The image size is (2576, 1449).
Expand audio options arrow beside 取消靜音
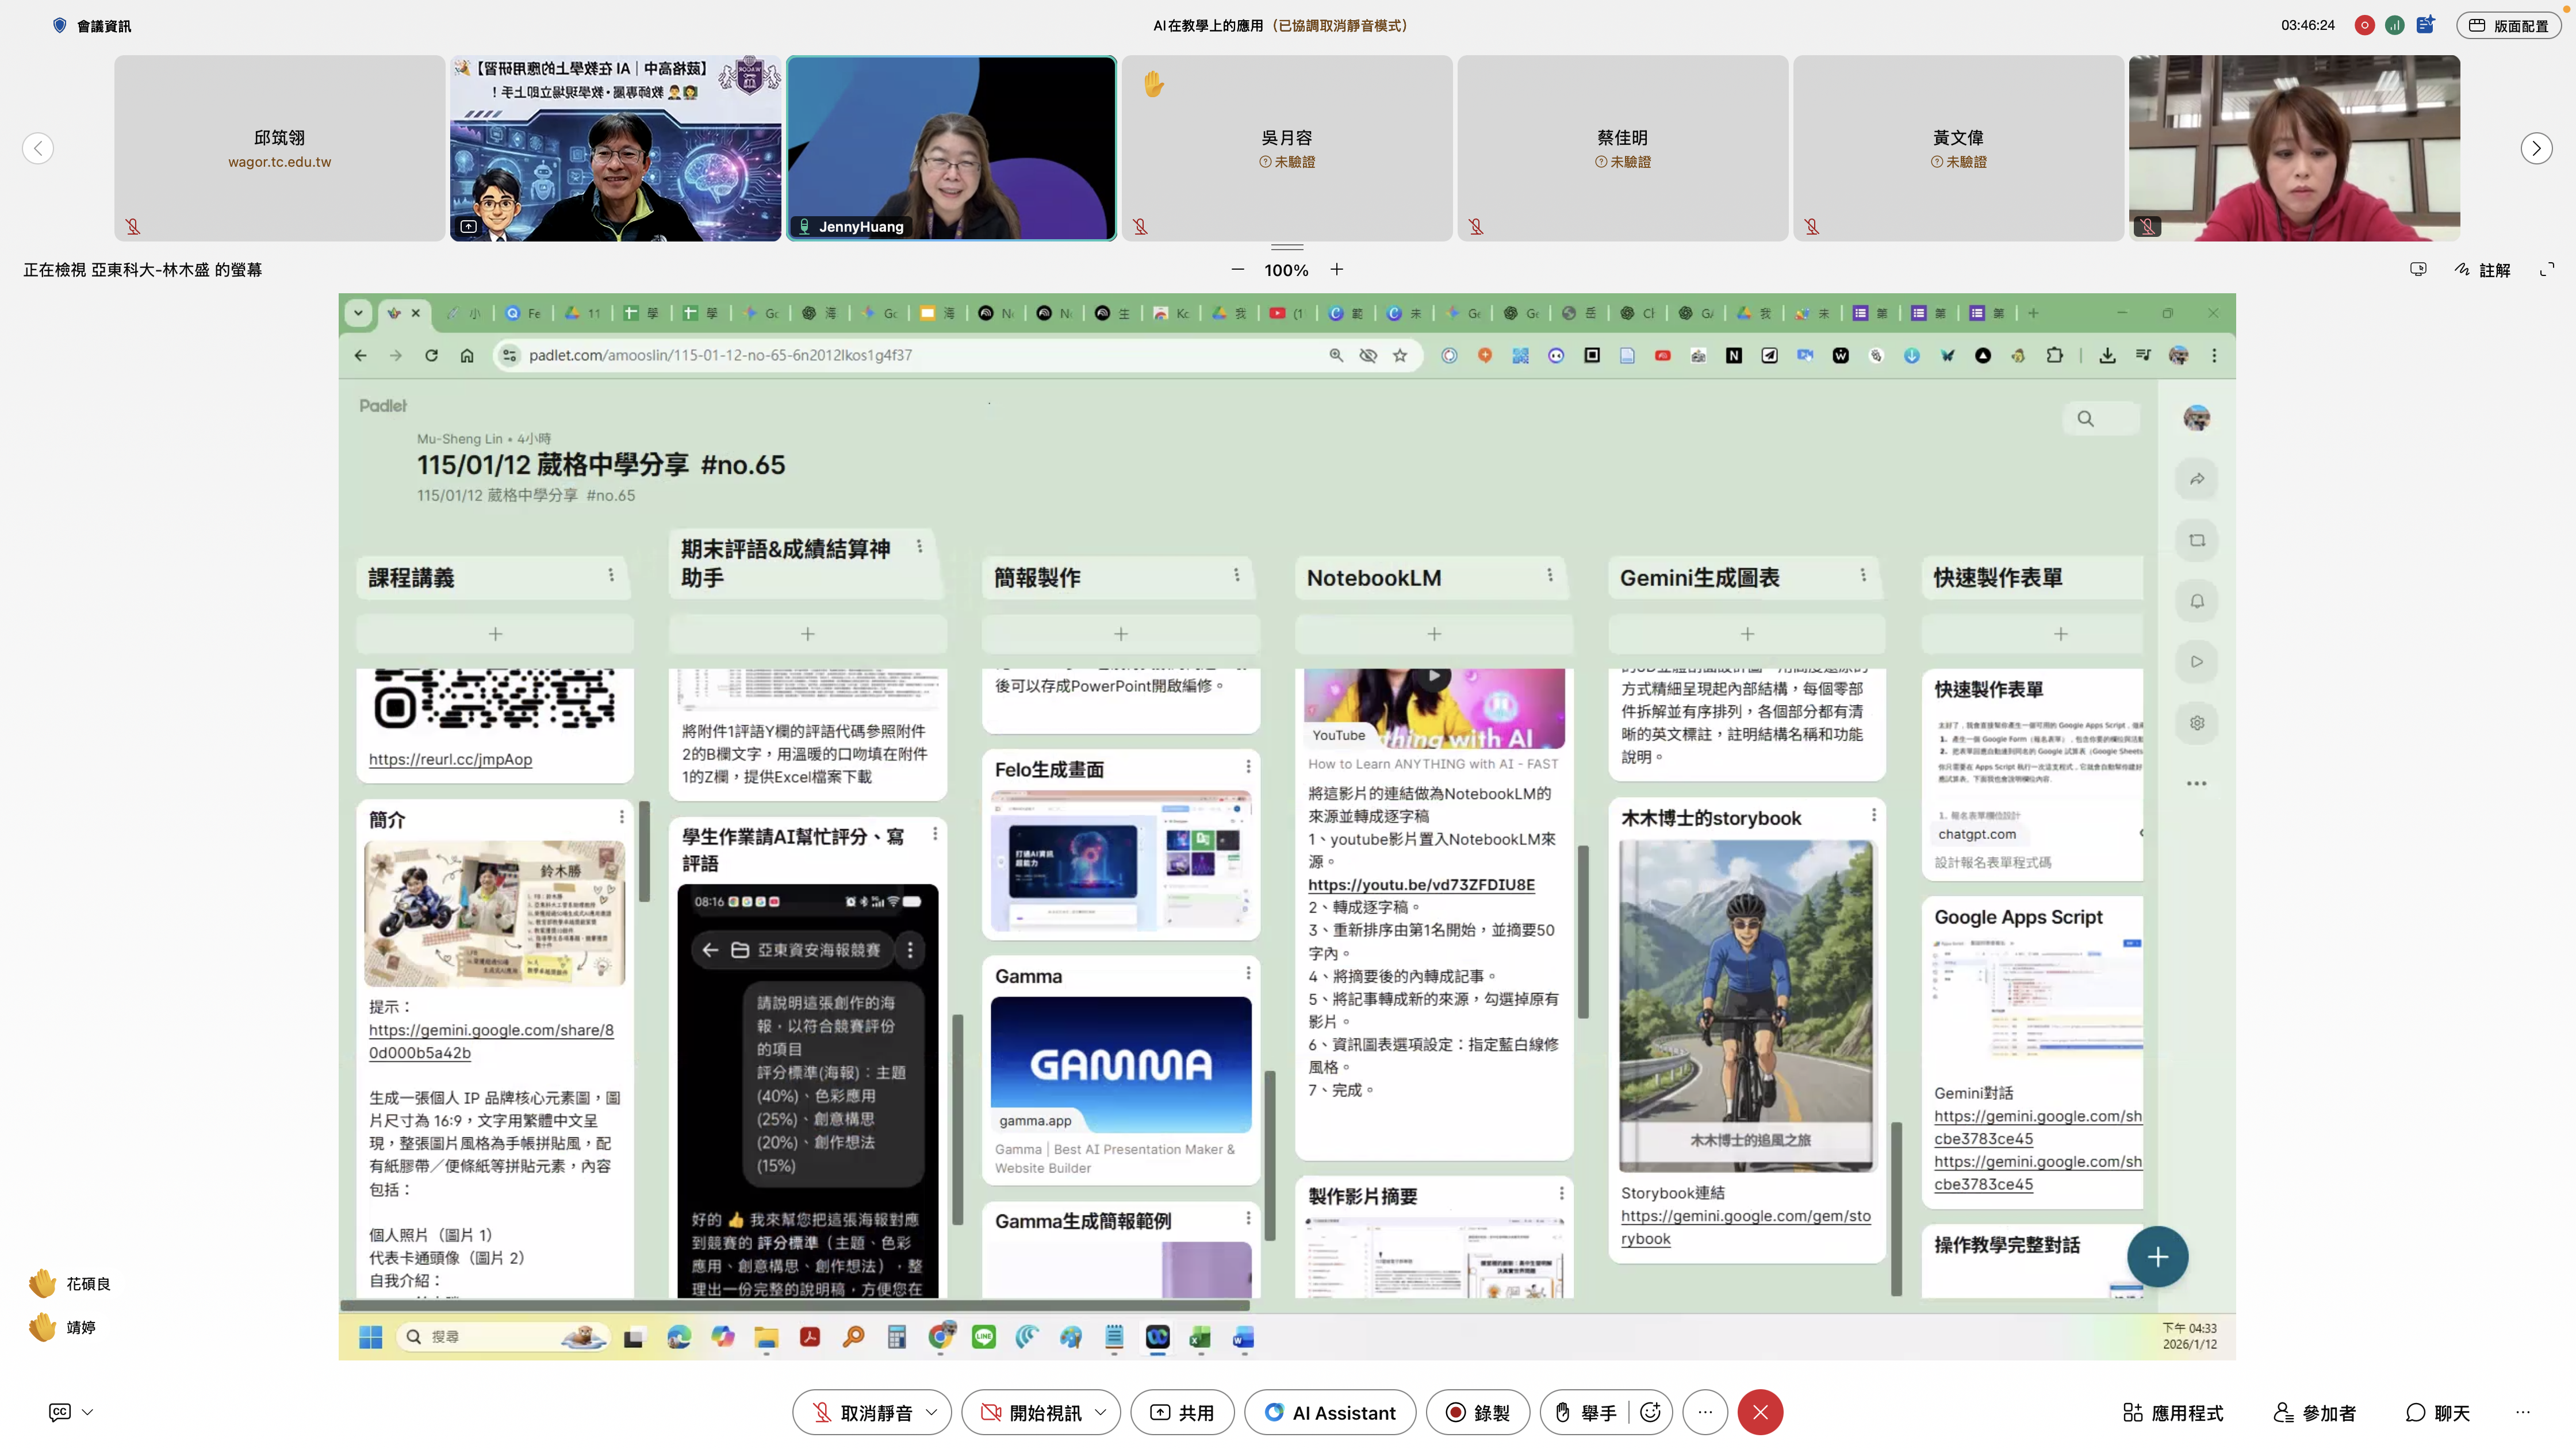coord(932,1412)
